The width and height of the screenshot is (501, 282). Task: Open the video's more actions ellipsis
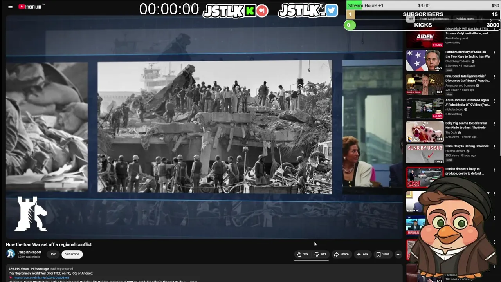tap(398, 254)
